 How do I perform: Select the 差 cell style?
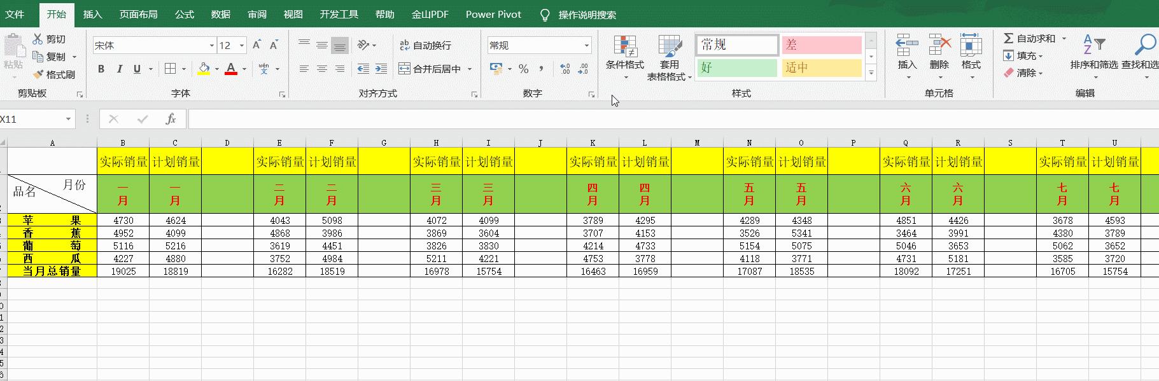pos(822,45)
